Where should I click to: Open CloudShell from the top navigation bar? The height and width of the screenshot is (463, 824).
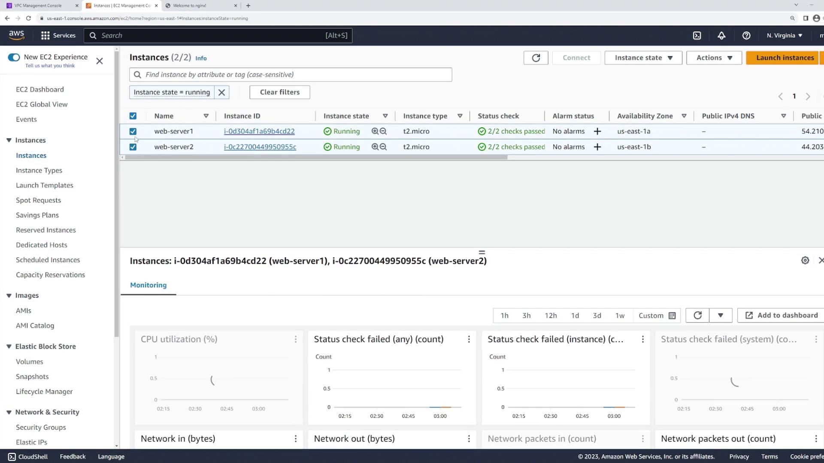[x=697, y=36]
